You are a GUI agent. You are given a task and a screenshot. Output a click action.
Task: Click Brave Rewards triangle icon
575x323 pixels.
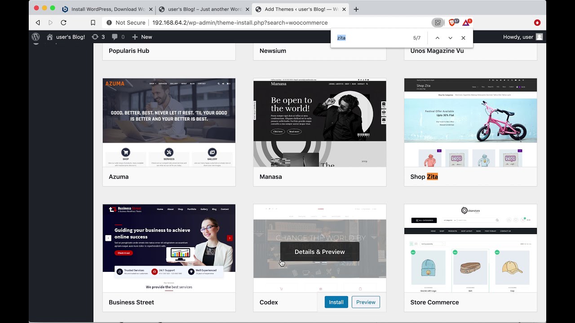pos(467,22)
